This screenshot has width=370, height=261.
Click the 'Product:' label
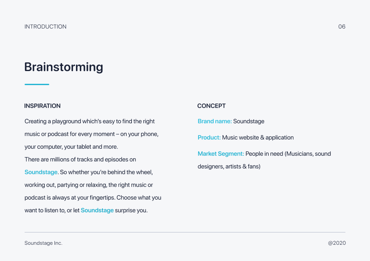[209, 138]
